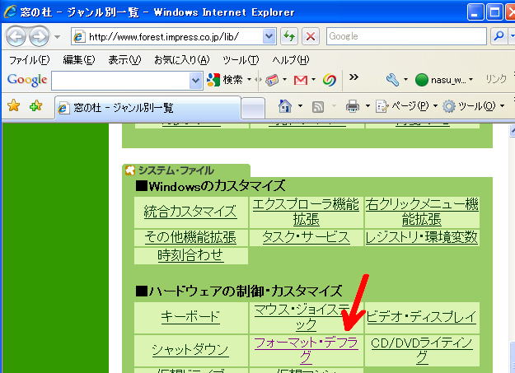The height and width of the screenshot is (373, 515).
Task: Click the リンク links toolbar label
Action: point(496,79)
